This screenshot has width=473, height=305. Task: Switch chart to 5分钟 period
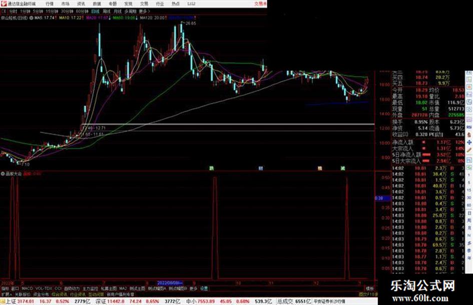coord(38,11)
